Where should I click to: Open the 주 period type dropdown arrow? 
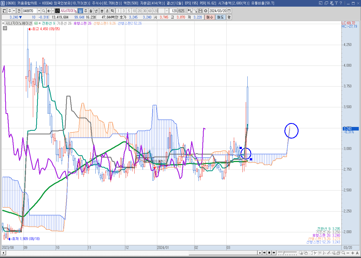[14, 11]
